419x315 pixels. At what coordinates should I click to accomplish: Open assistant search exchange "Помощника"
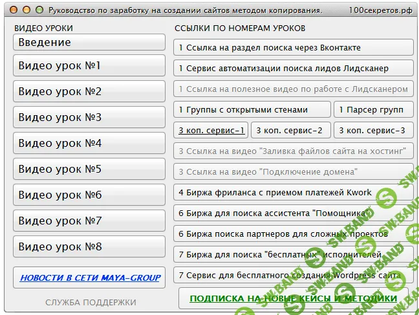point(293,213)
